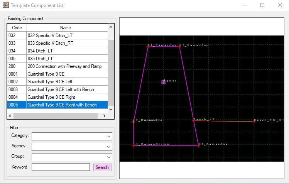Select row 032 Specific V Ditch_LT

[x=57, y=35]
